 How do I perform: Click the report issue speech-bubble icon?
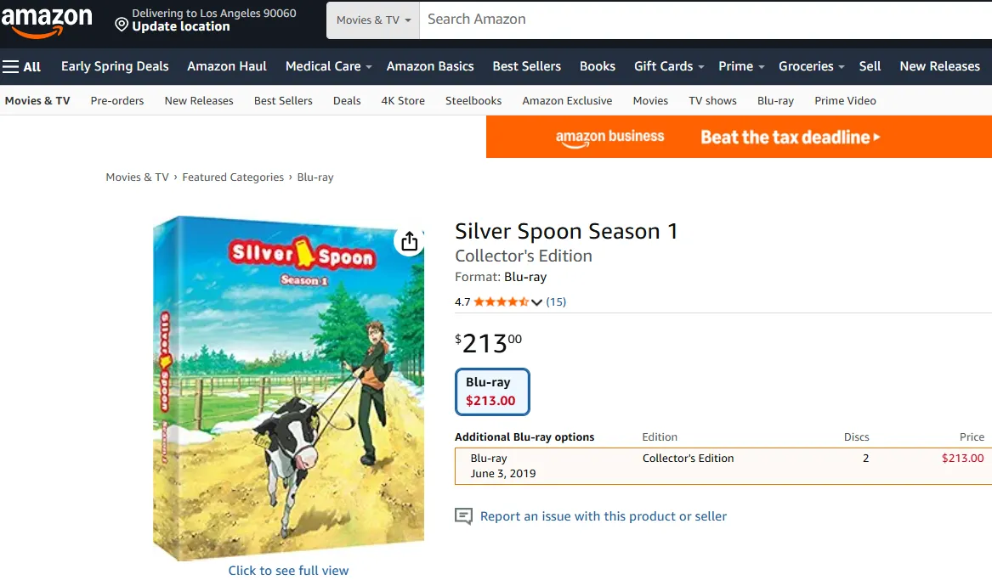tap(463, 516)
